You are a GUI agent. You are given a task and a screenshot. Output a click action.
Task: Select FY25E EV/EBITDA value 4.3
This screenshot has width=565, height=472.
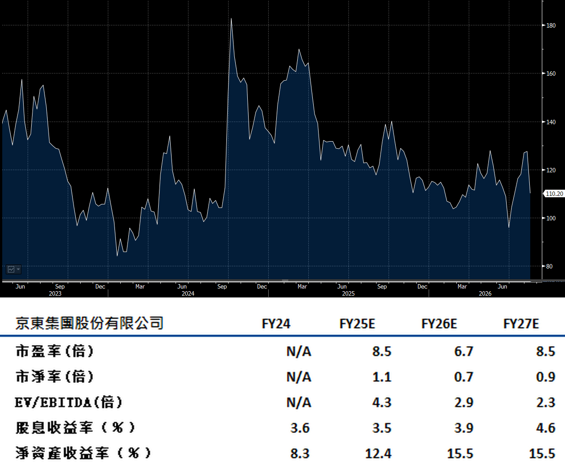382,403
